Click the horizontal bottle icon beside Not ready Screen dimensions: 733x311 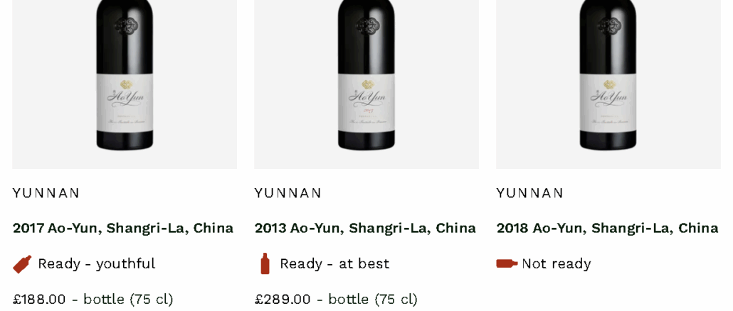point(507,263)
